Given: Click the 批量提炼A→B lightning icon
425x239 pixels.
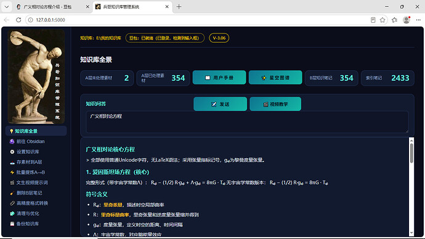Looking at the screenshot, I should point(12,172).
